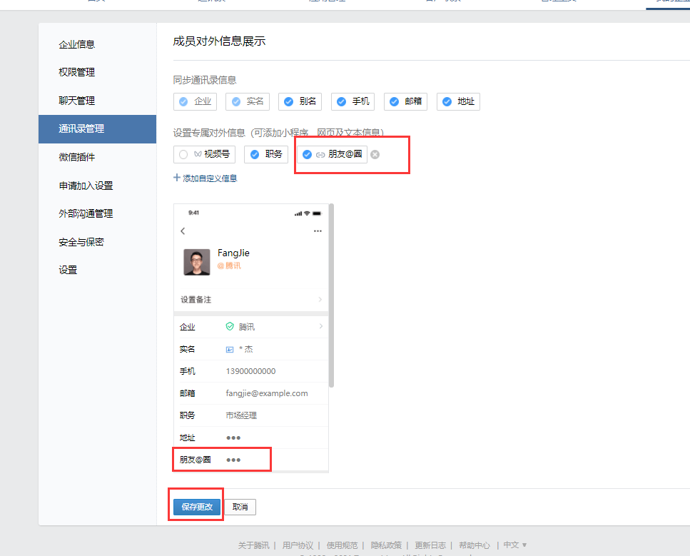The height and width of the screenshot is (556, 690).
Task: Open 隐私政策 footer link
Action: (x=386, y=545)
